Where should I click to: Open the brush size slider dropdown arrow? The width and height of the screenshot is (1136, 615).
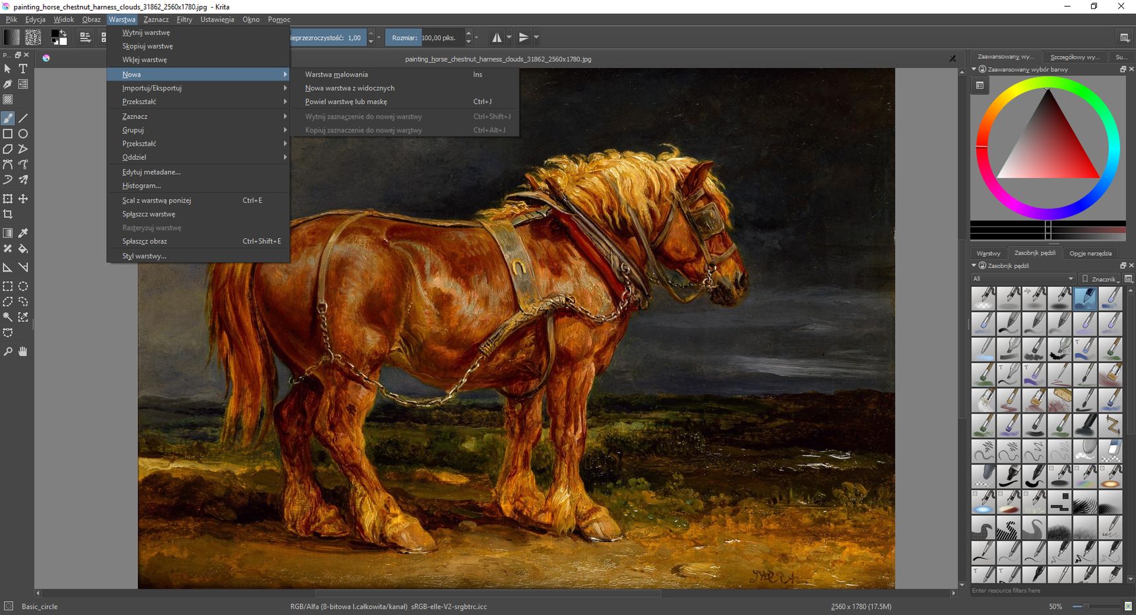pos(476,38)
